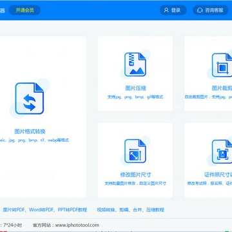This screenshot has width=232, height=232.
Task: Click the 图片格式转换 title text
Action: pyautogui.click(x=30, y=131)
